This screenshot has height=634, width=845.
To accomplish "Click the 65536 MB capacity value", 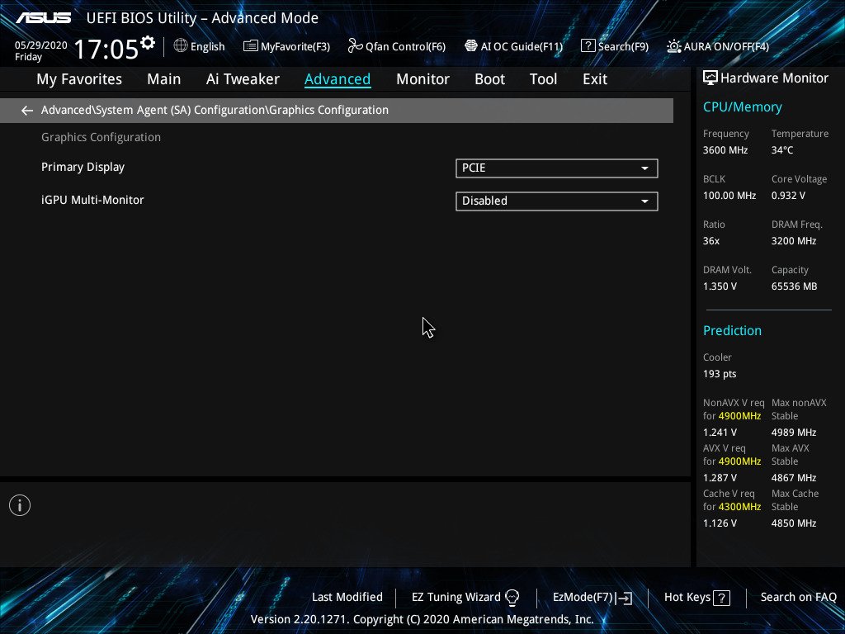I will 795,286.
